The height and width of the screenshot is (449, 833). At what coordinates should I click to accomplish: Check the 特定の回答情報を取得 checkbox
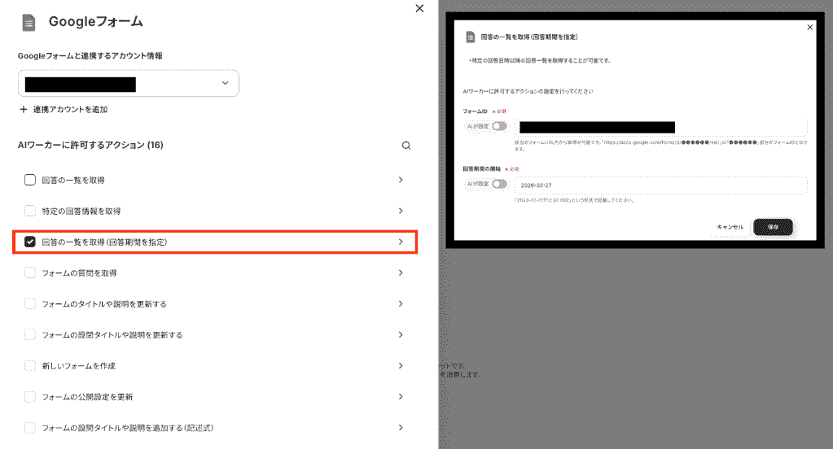pos(30,211)
